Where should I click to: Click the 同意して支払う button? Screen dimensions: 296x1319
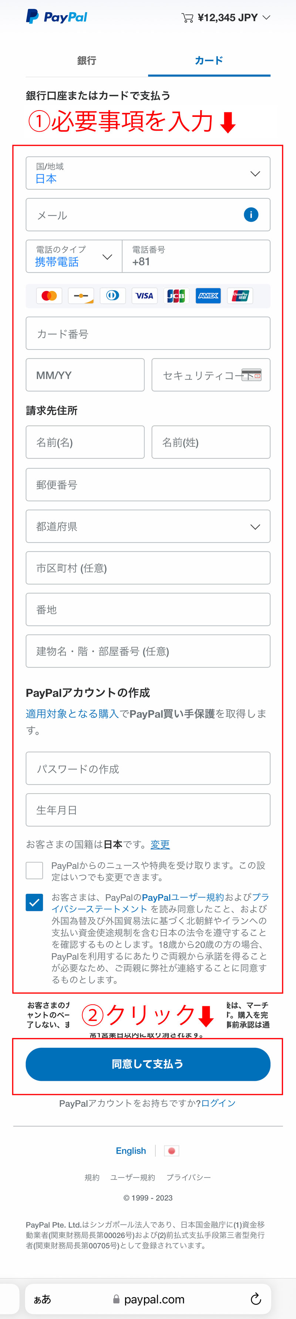pos(148,1064)
